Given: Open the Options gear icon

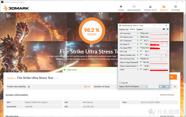Looking at the screenshot, I should (x=175, y=6).
